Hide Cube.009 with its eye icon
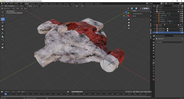The height and width of the screenshot is (99, 184). (180, 14)
